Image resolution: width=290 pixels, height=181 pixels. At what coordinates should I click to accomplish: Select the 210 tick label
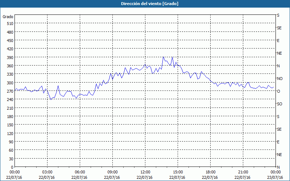(x=10, y=108)
